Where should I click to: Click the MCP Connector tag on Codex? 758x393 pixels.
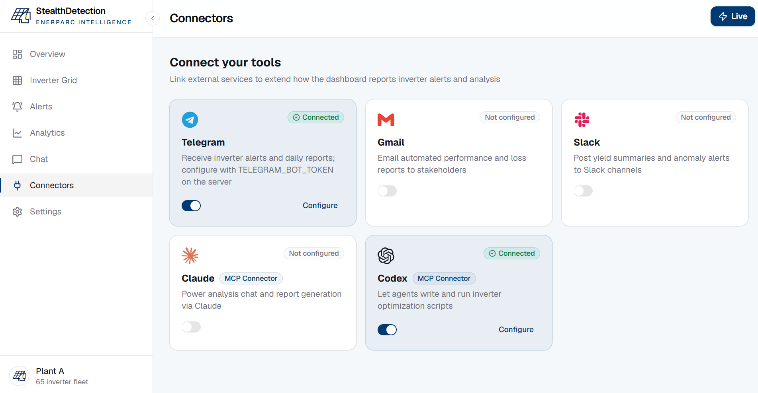click(444, 278)
